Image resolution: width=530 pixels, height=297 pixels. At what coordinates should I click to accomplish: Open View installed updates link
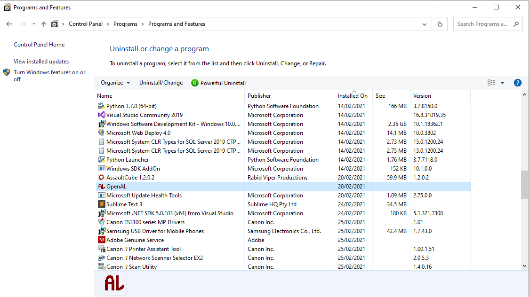[41, 62]
